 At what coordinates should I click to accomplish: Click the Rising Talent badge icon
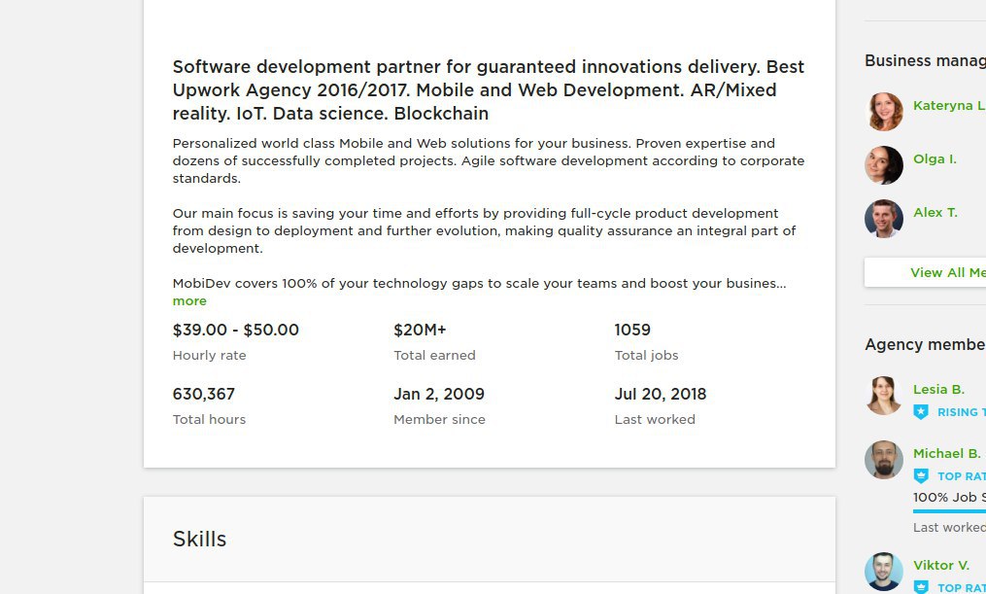[921, 412]
